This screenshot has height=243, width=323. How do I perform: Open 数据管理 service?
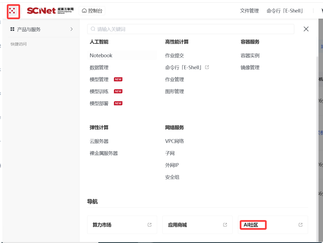pyautogui.click(x=99, y=67)
